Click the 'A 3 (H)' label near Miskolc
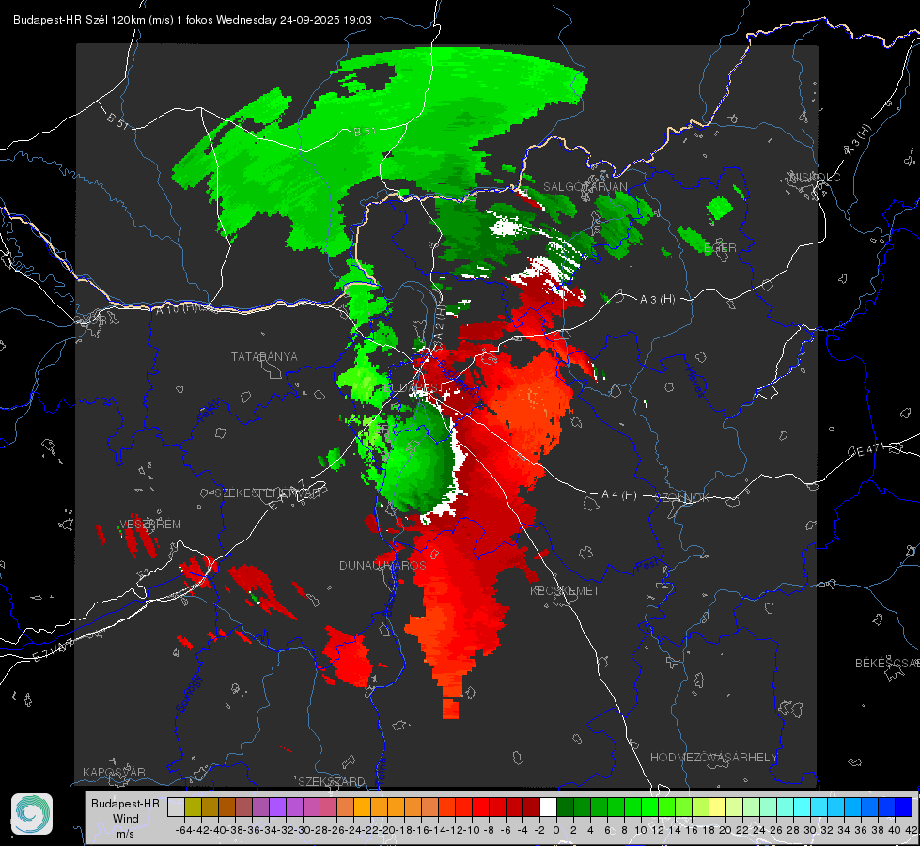 [857, 140]
